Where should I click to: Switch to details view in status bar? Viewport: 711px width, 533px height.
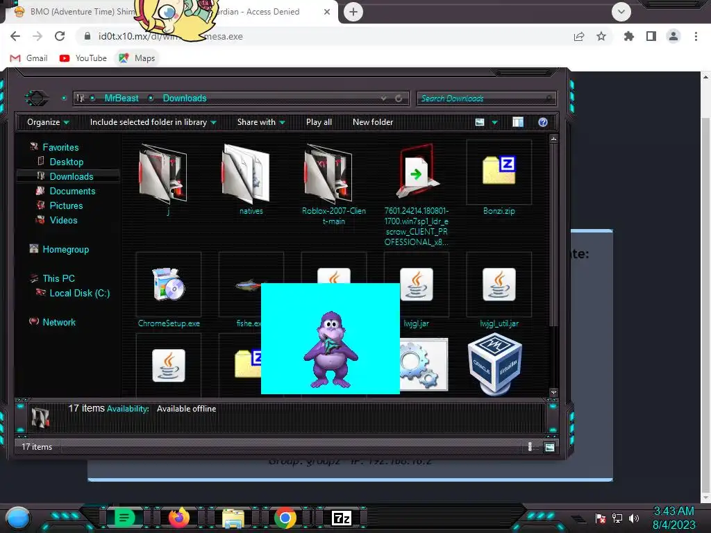pyautogui.click(x=530, y=447)
